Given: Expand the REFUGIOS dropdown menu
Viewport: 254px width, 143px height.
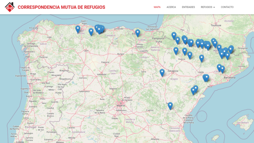Looking at the screenshot, I should [208, 7].
